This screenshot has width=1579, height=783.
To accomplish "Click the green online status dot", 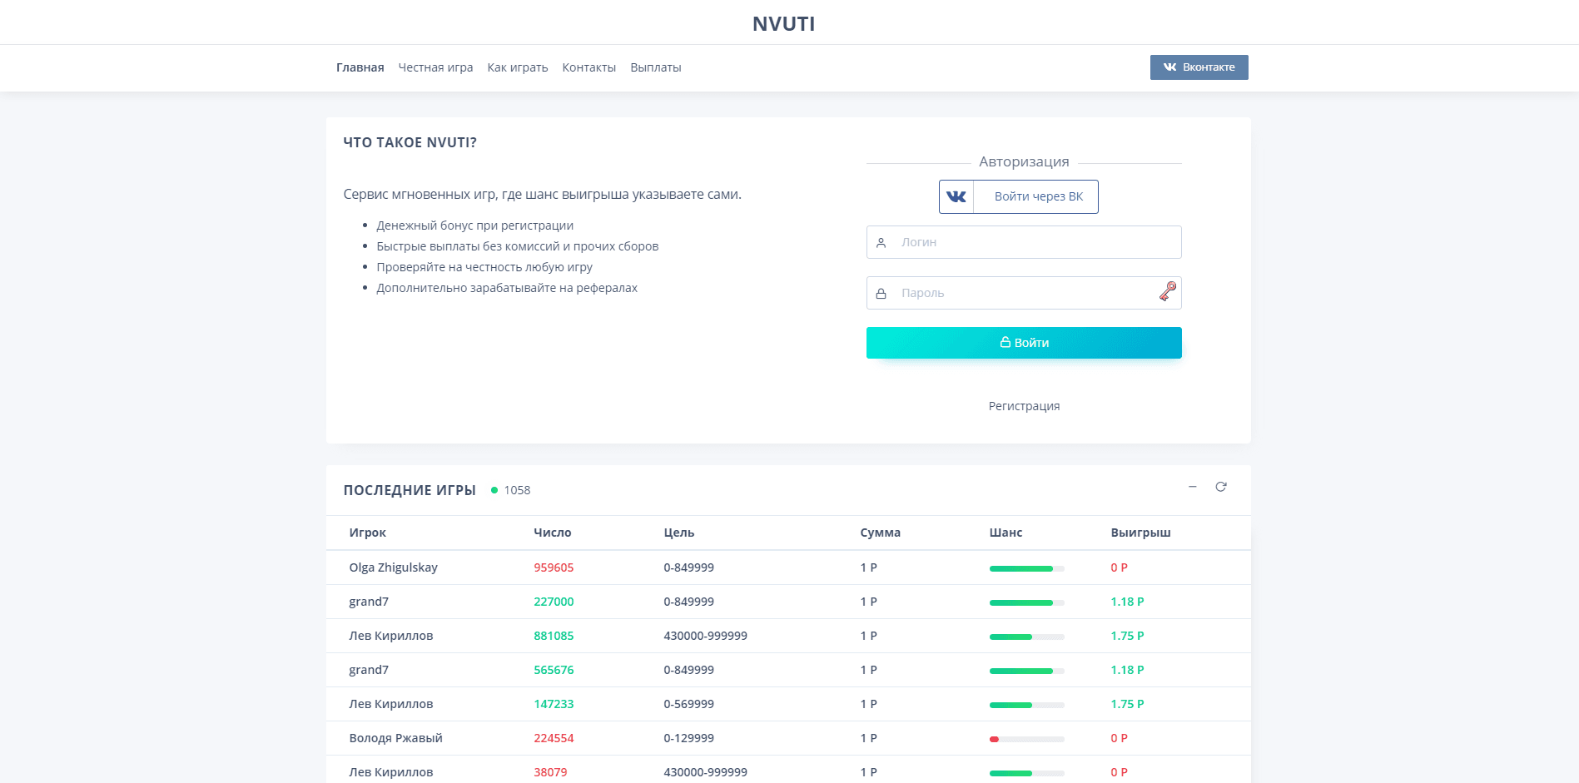I will [x=494, y=491].
